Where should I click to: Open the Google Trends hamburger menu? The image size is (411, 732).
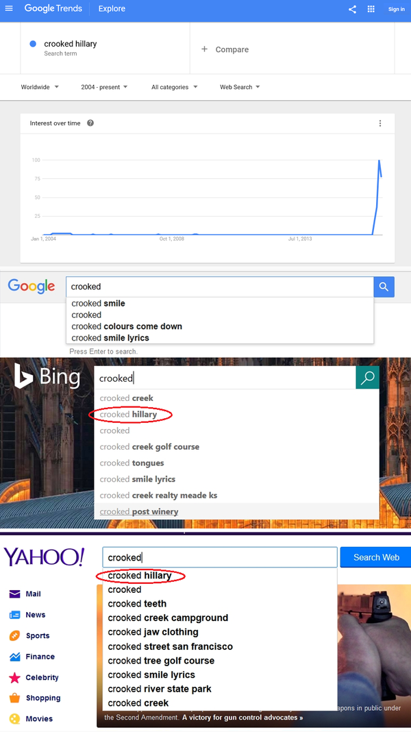(x=9, y=8)
